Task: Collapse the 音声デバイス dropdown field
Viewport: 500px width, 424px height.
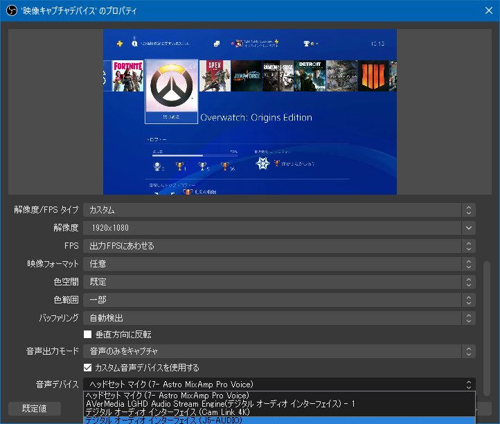Action: click(x=279, y=385)
